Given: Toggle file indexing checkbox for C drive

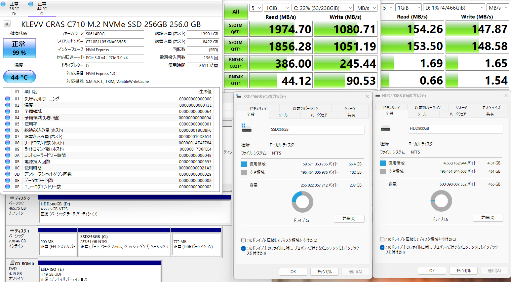Looking at the screenshot, I should pyautogui.click(x=244, y=248).
